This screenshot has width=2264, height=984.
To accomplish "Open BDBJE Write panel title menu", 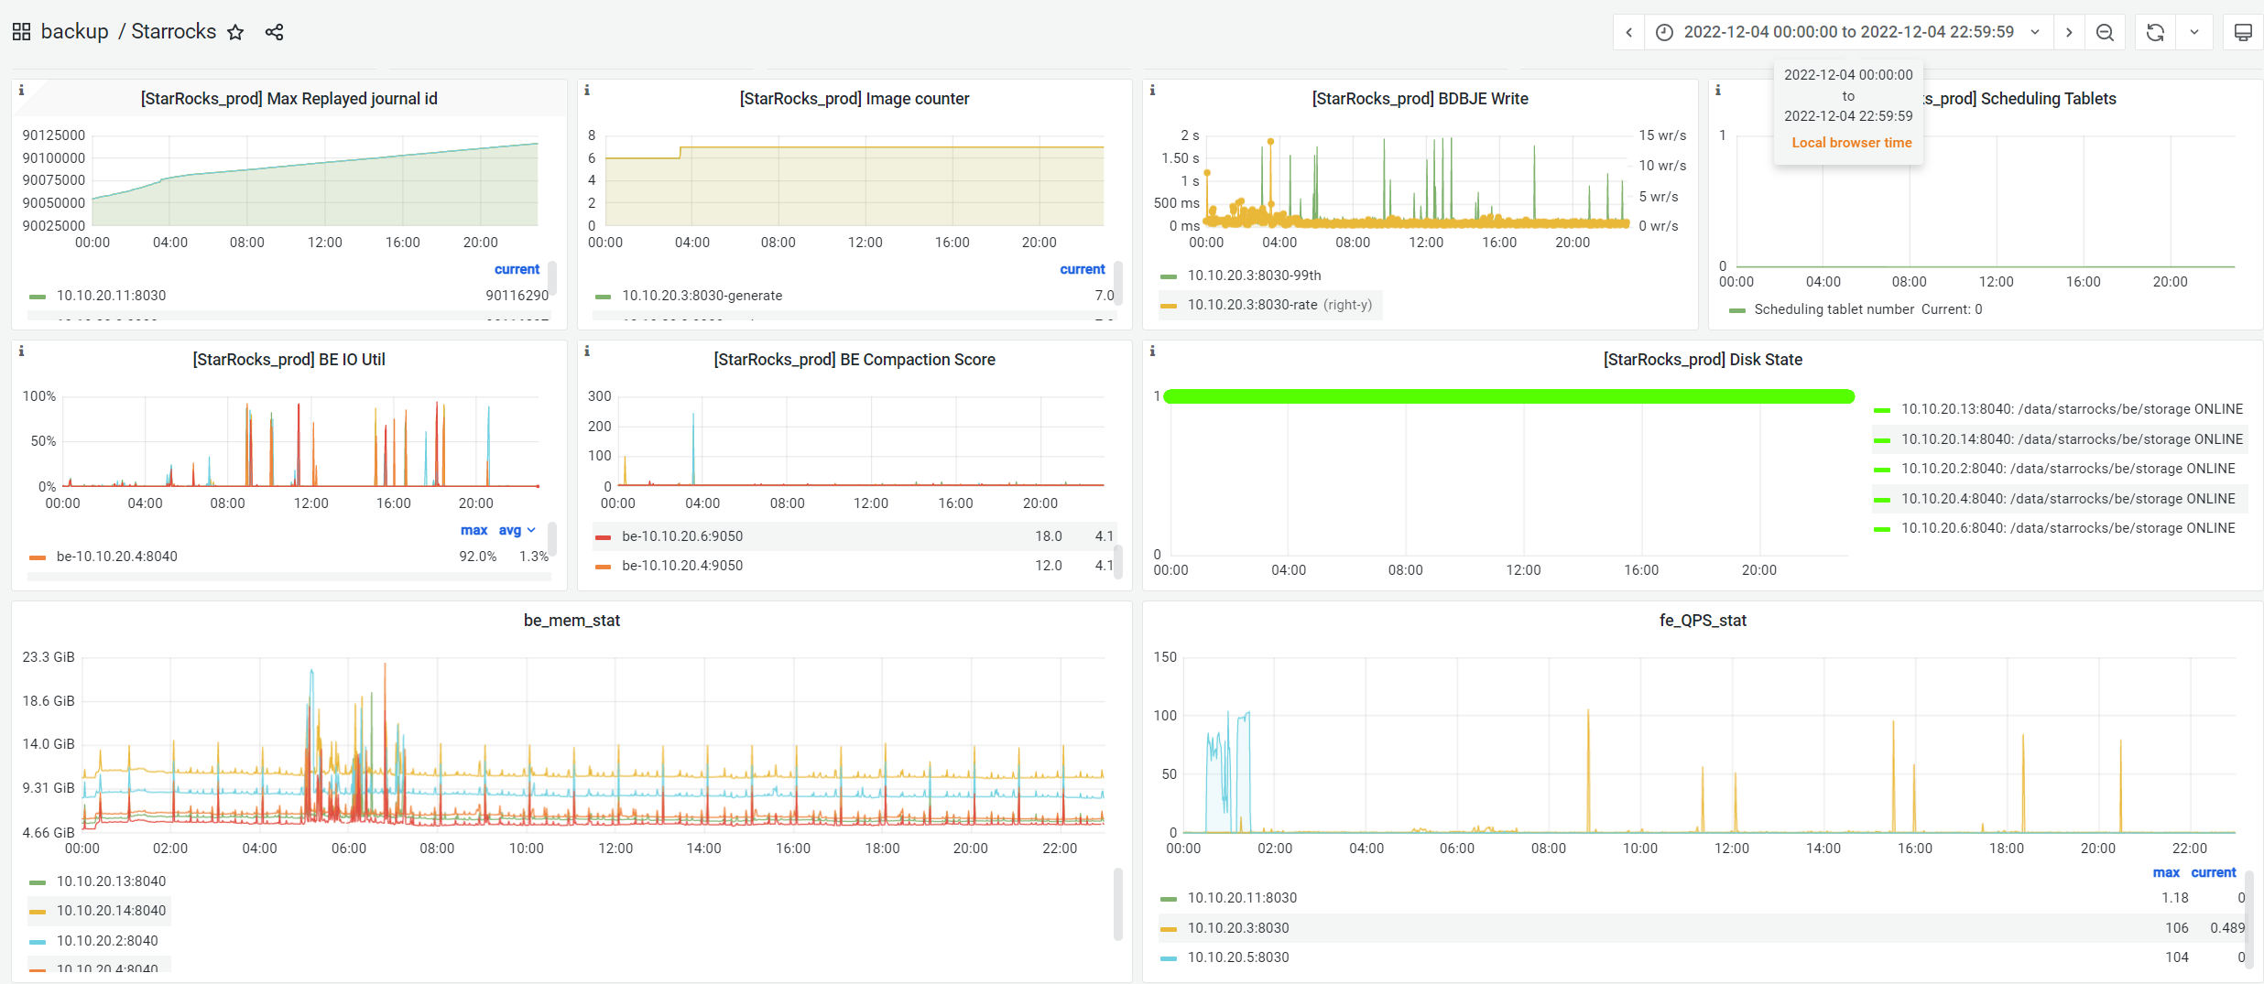I will coord(1420,99).
